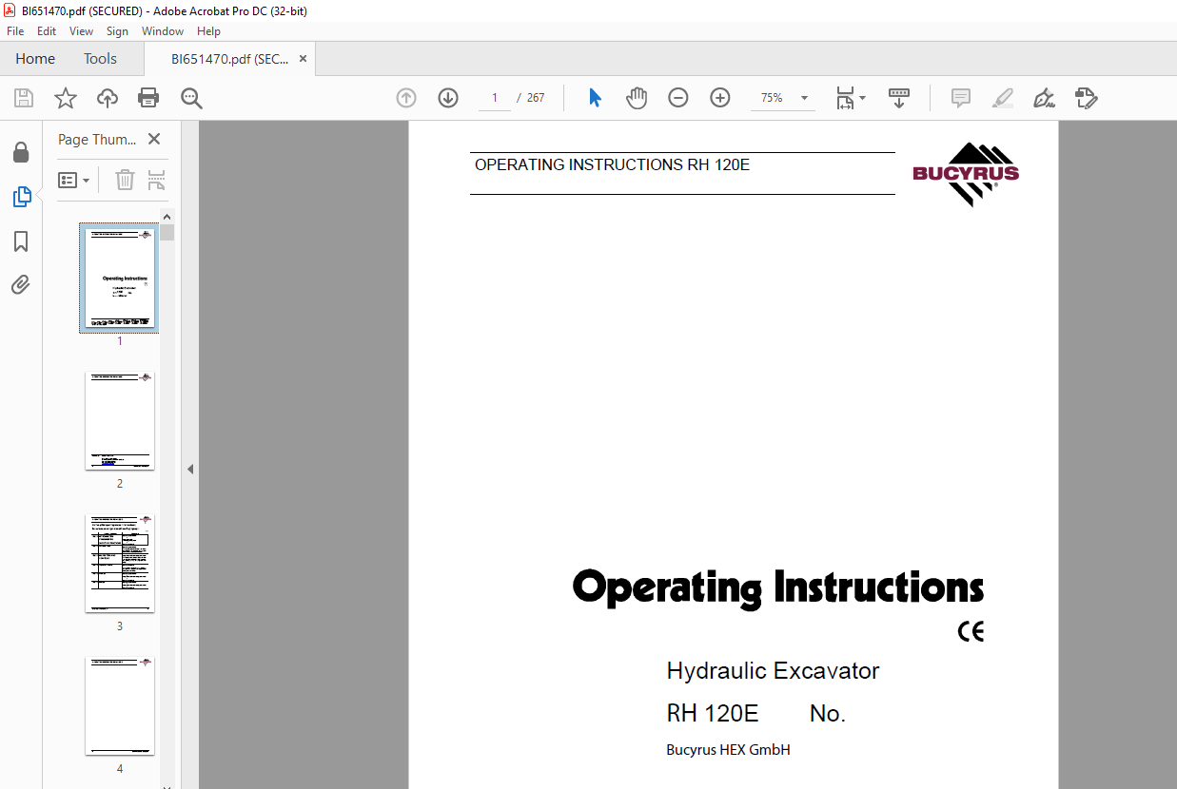Select page 3 thumbnail
The height and width of the screenshot is (789, 1177).
(x=120, y=564)
